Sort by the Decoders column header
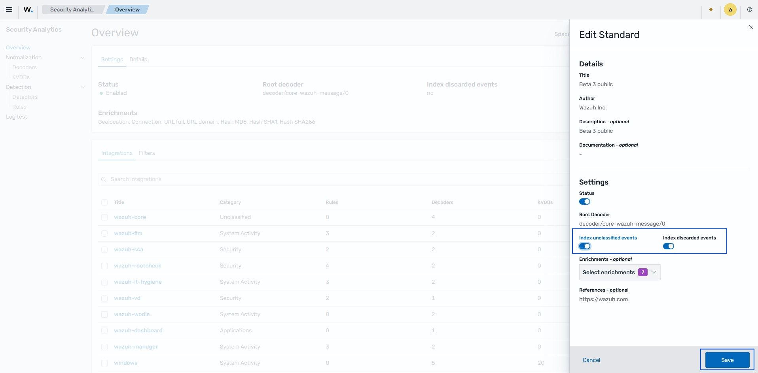This screenshot has height=373, width=758. 442,202
